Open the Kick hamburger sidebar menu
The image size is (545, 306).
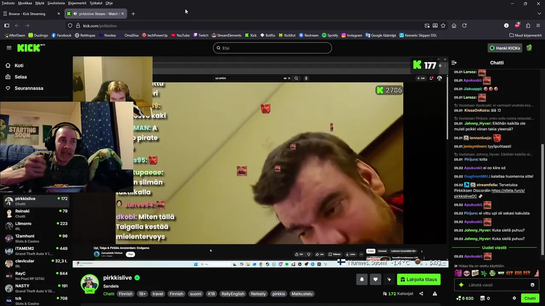coord(9,48)
